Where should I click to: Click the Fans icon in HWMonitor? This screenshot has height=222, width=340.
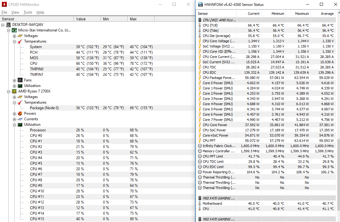point(20,80)
